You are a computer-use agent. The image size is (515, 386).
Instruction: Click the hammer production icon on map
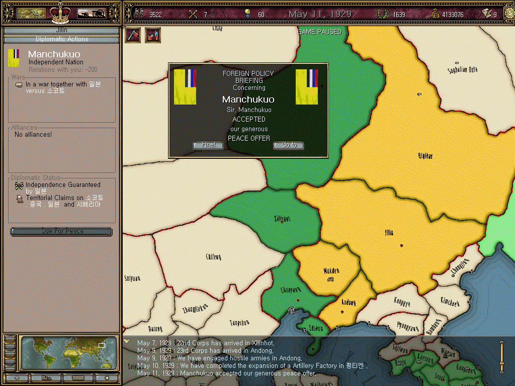pyautogui.click(x=133, y=35)
